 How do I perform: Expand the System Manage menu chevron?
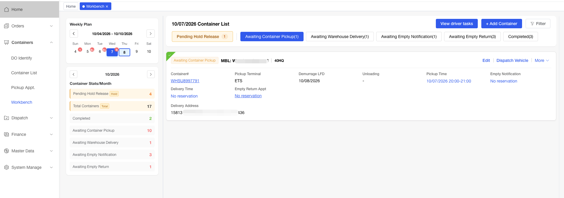[51, 167]
